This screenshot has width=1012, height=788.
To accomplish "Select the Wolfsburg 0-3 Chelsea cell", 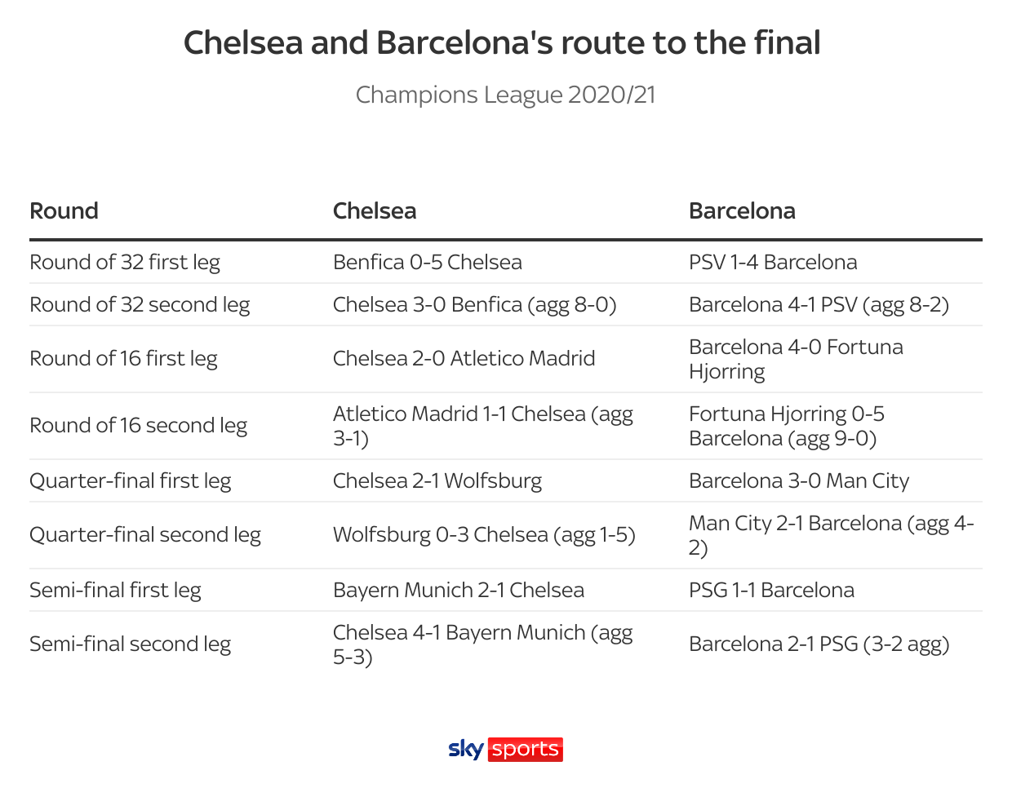I will click(x=484, y=534).
